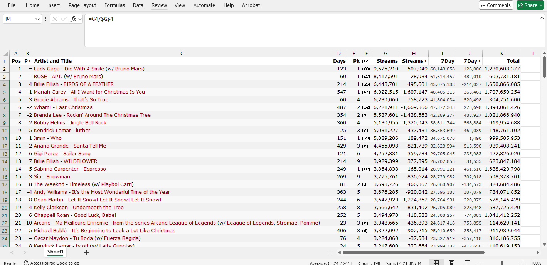Select the "Billie Eilish - BIRDS OF A FEATHER" cell
Image resolution: width=547 pixels, height=265 pixels.
tap(182, 84)
